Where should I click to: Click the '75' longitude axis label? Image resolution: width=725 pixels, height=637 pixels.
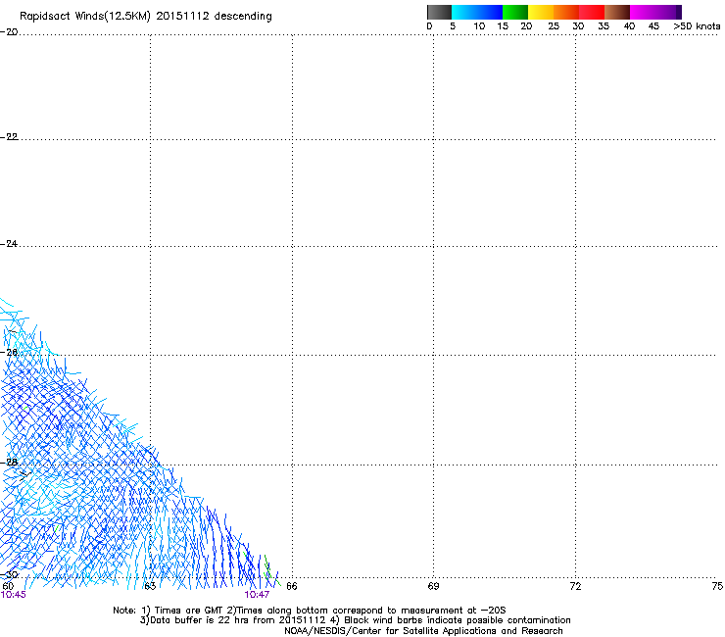(717, 587)
